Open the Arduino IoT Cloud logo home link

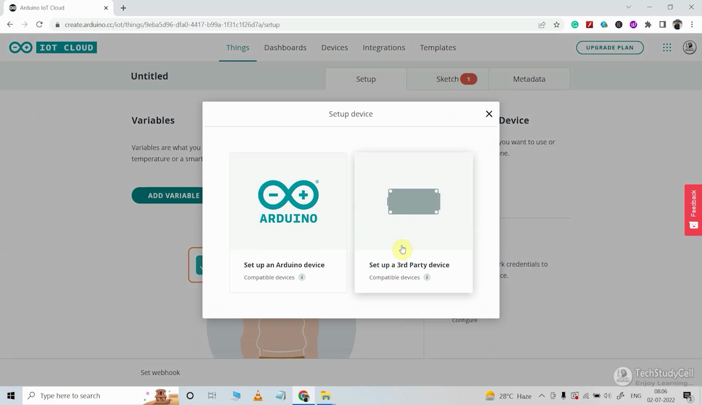pos(53,47)
